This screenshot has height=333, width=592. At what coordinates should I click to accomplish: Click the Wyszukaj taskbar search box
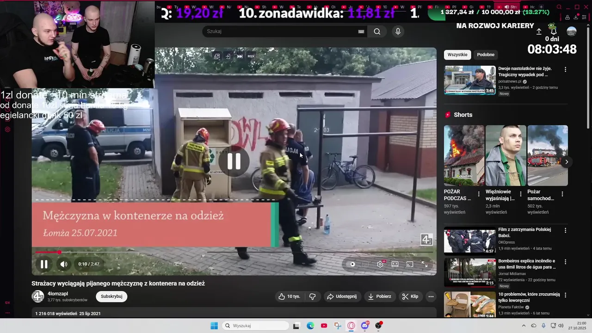tap(256, 326)
